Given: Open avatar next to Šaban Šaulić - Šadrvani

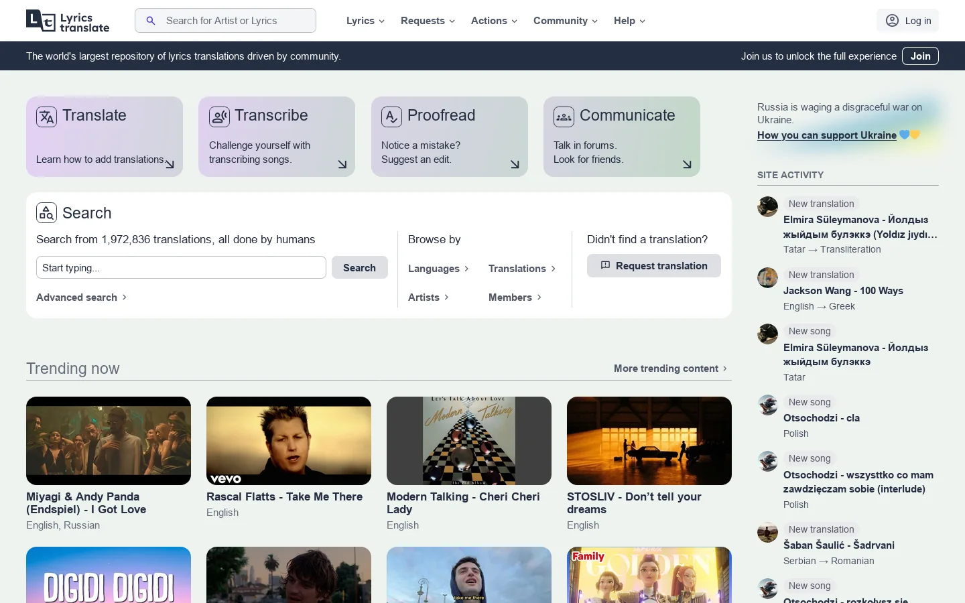Looking at the screenshot, I should [x=767, y=532].
